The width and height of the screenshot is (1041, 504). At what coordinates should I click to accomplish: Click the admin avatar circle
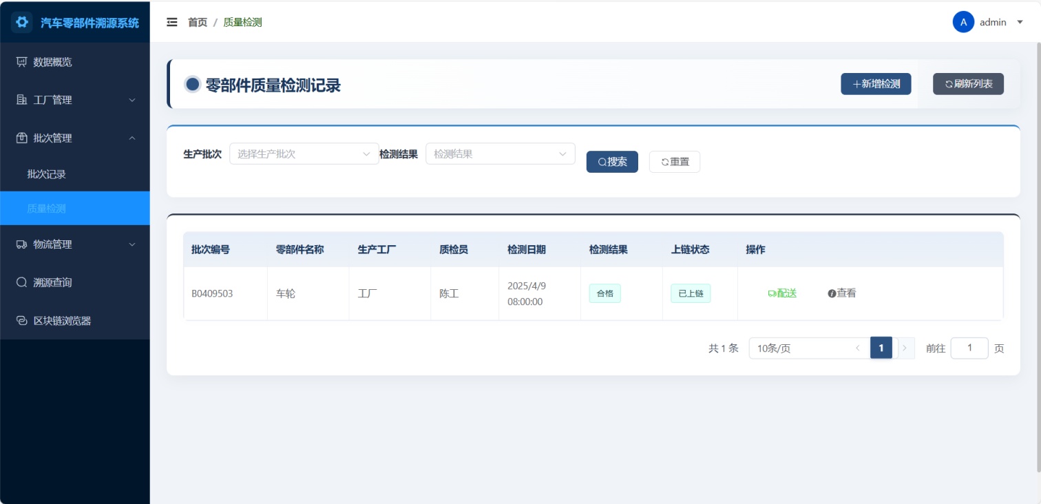coord(963,22)
